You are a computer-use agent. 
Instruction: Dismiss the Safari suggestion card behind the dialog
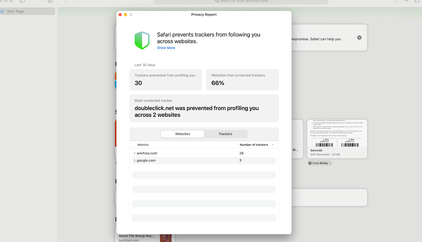pos(359,38)
